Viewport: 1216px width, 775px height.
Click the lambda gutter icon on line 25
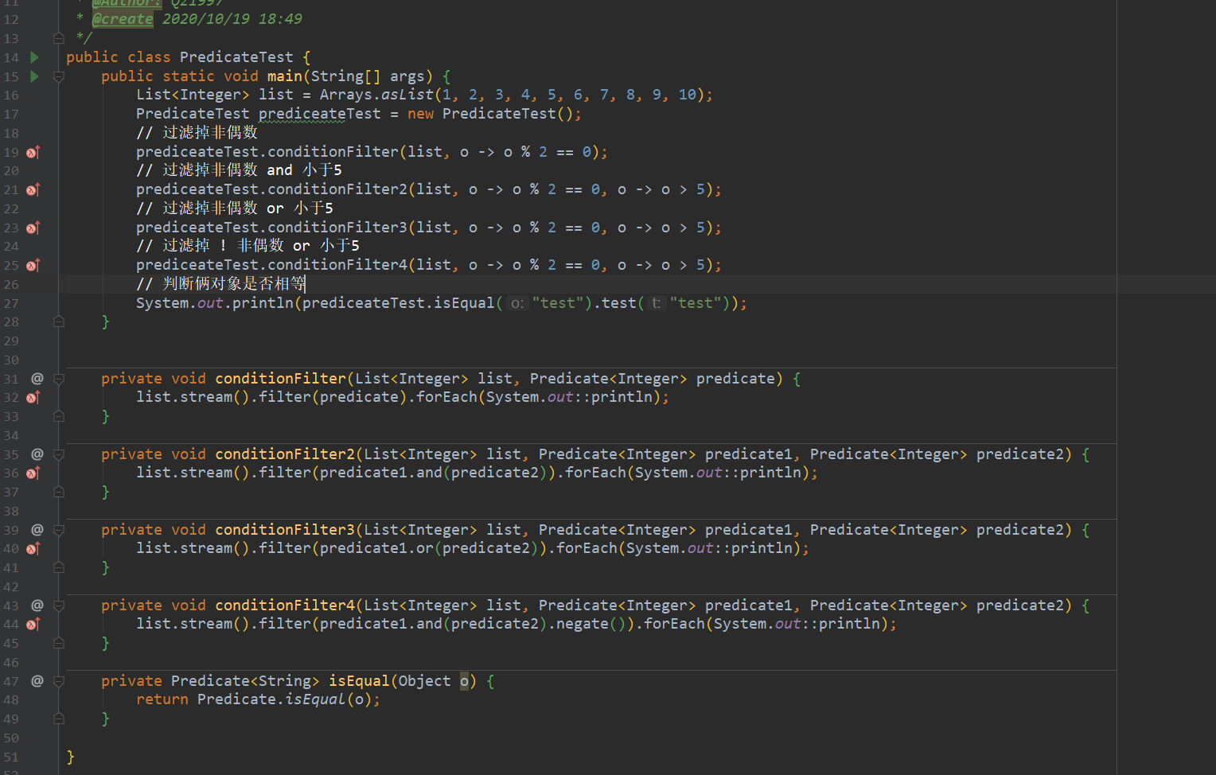33,265
